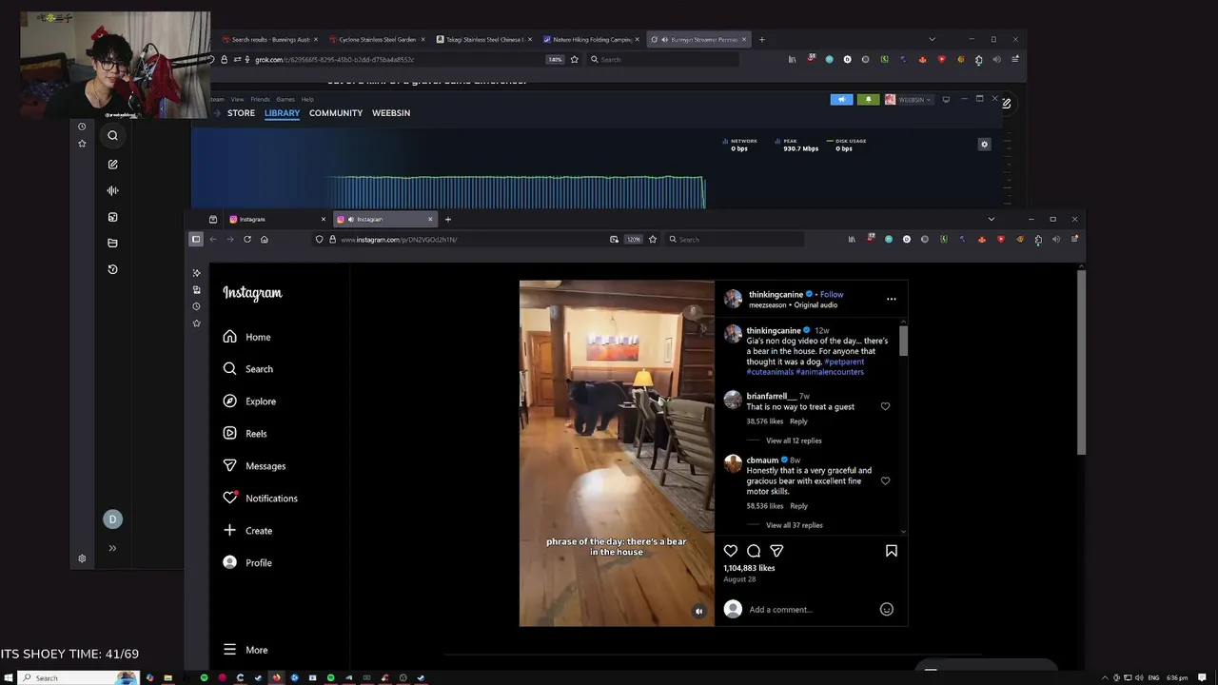1218x685 pixels.
Task: Open the Windows Start menu
Action: [8, 678]
